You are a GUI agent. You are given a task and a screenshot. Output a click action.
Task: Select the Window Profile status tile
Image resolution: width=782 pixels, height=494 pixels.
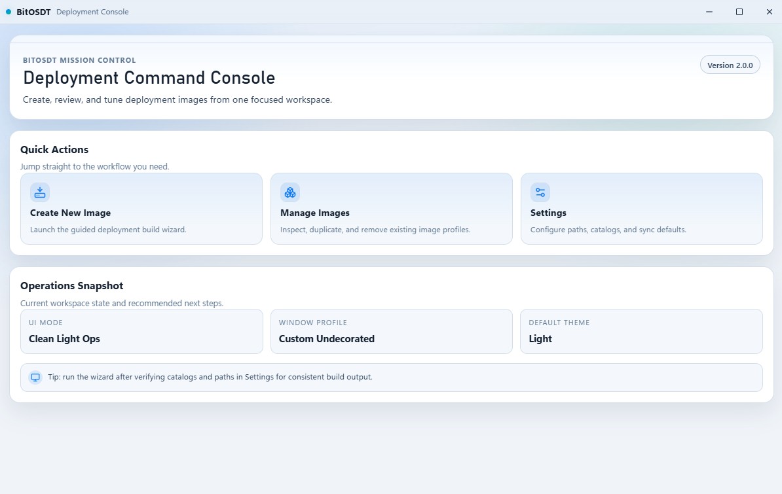pos(391,332)
